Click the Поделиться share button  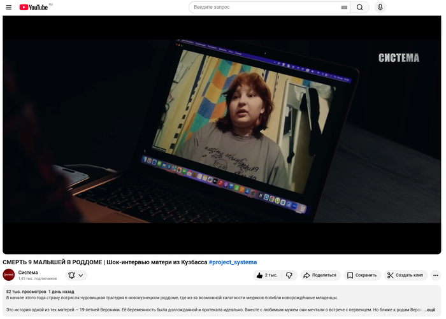(320, 275)
